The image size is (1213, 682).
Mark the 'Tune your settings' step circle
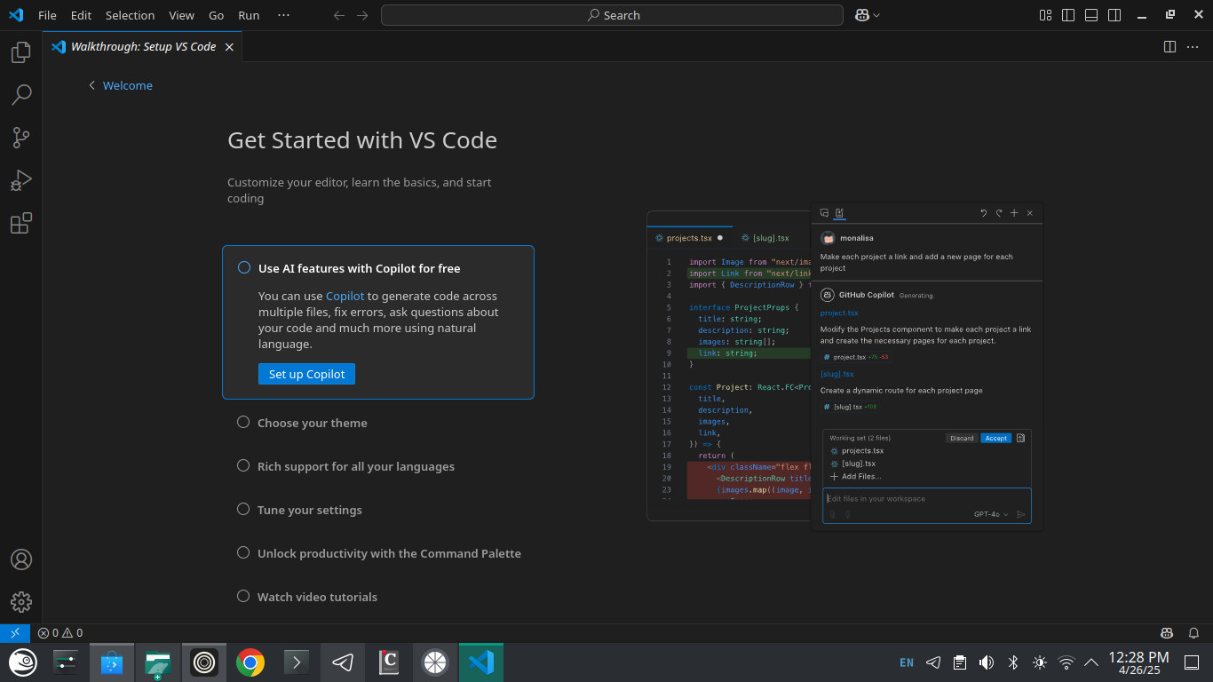243,509
